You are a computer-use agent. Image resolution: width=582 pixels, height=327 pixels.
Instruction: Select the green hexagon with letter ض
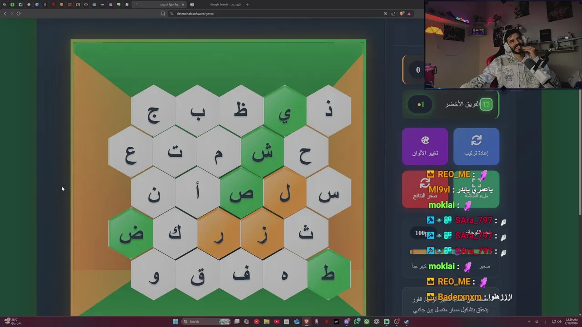tap(131, 234)
